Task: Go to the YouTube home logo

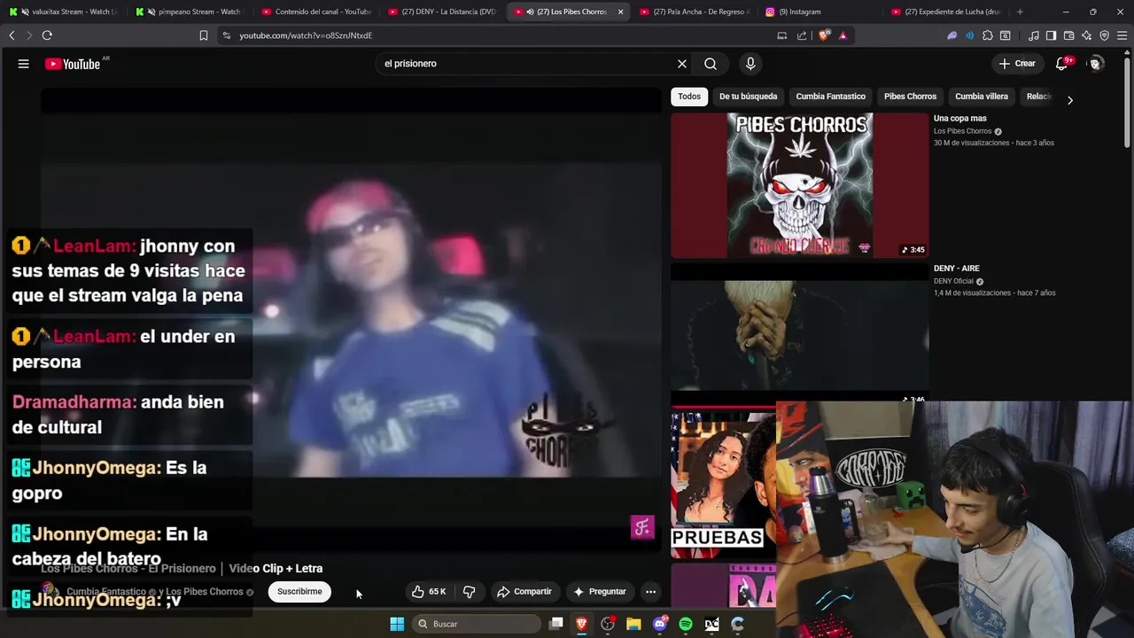Action: 73,64
